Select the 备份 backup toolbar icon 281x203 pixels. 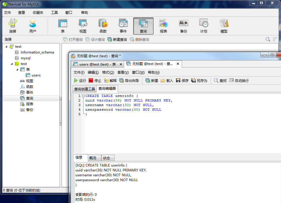click(183, 26)
